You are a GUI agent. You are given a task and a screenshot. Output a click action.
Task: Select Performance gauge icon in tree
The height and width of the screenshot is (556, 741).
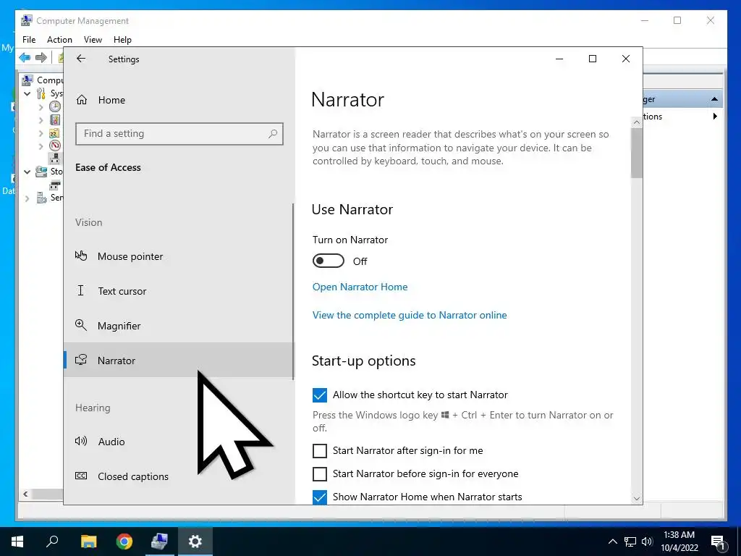(x=55, y=146)
